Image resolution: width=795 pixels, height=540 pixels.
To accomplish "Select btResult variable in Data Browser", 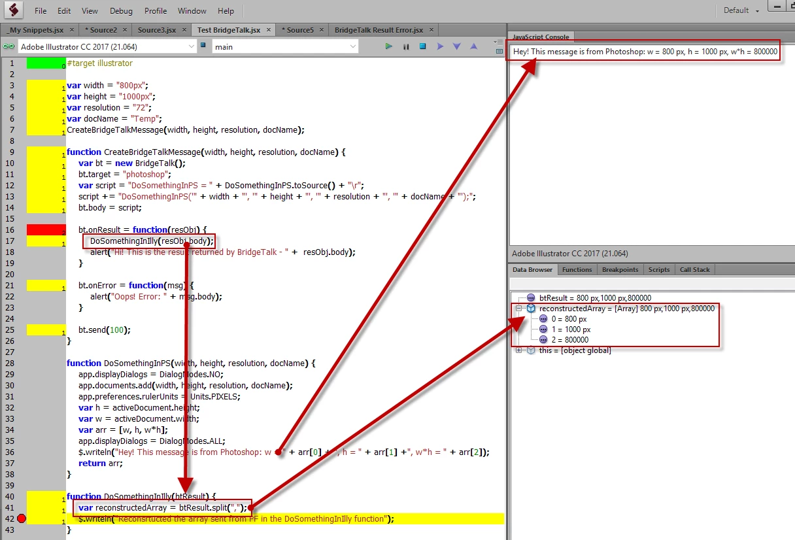I will [x=595, y=298].
